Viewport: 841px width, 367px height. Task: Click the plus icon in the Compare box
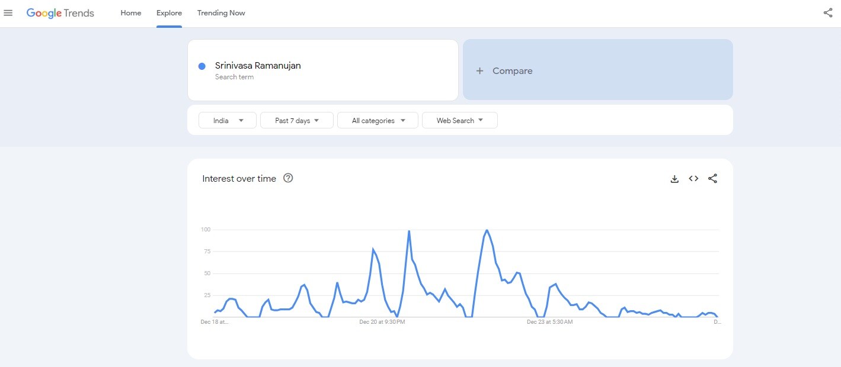(x=480, y=71)
